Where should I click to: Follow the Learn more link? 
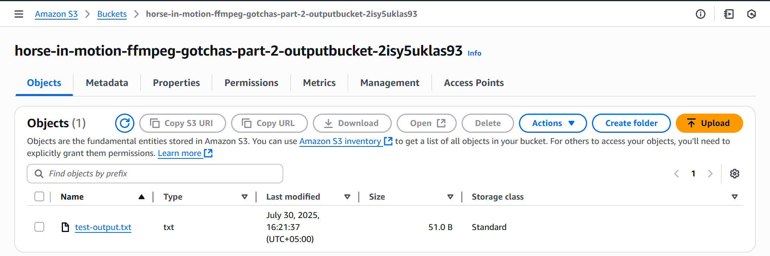(x=180, y=153)
